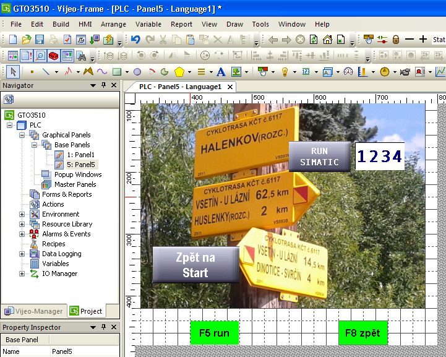Select '1: Panel1' in the tree
The height and width of the screenshot is (357, 446).
tap(81, 155)
